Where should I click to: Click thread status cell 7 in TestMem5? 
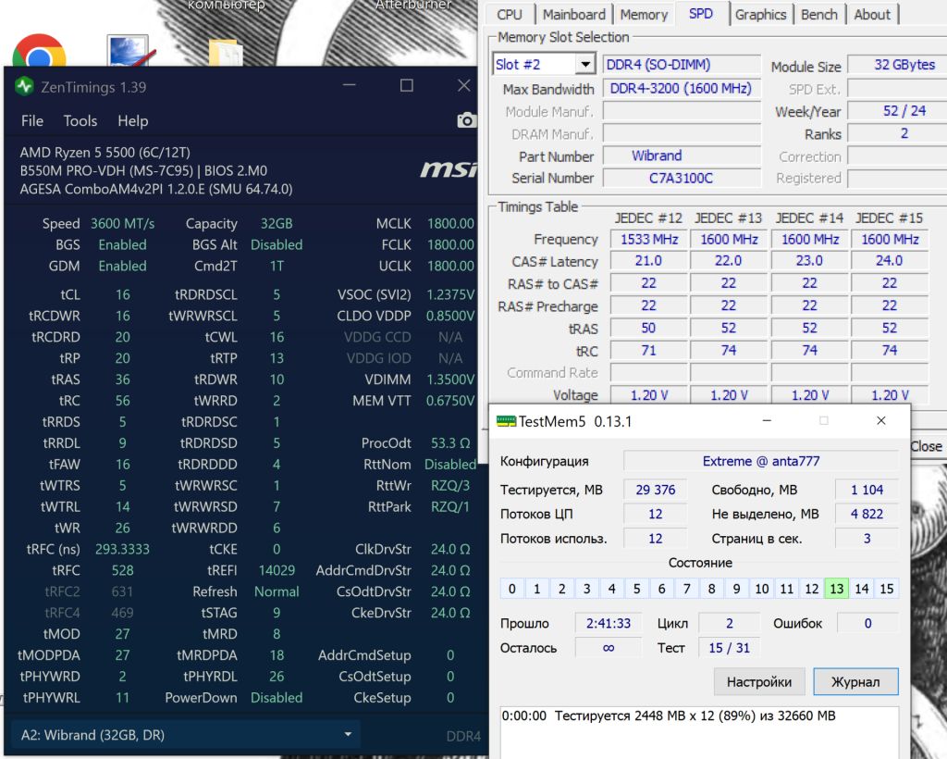(687, 589)
